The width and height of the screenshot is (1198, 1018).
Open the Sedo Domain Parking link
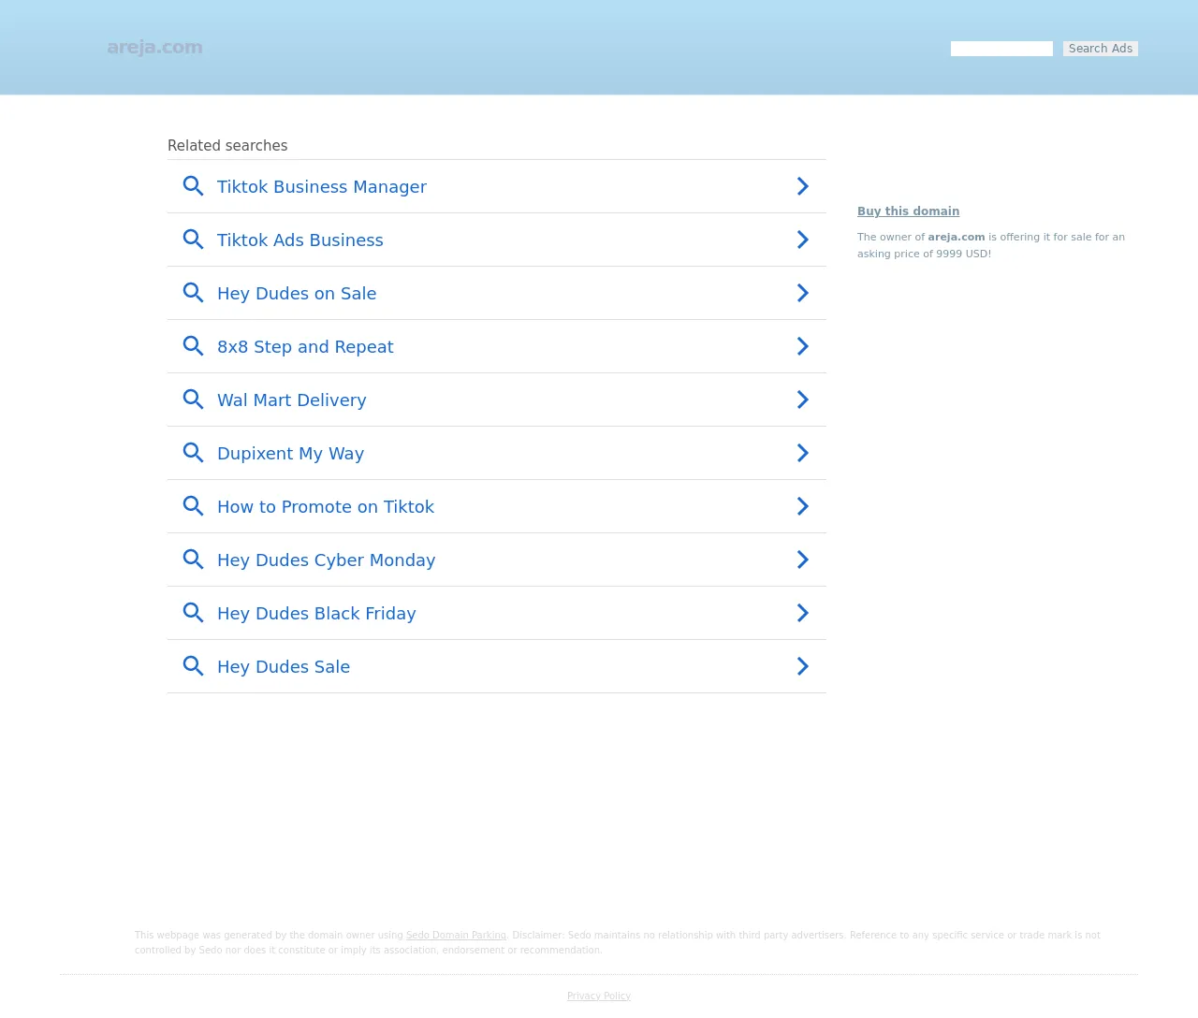click(x=456, y=935)
